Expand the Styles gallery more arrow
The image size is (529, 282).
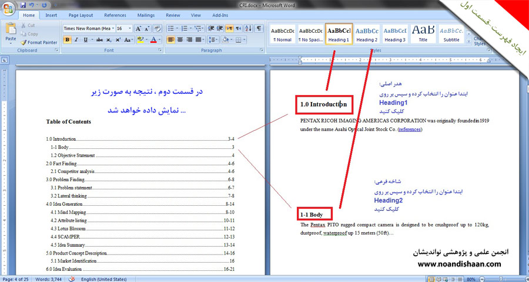click(x=468, y=41)
